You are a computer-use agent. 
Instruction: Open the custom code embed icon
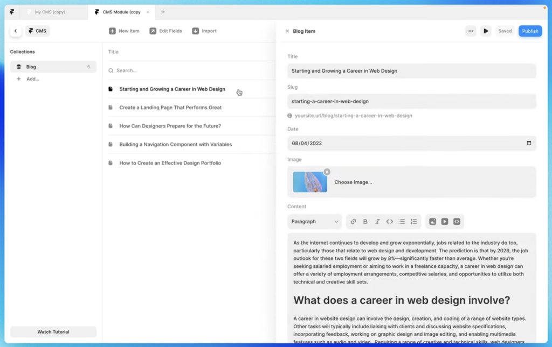[x=457, y=221]
